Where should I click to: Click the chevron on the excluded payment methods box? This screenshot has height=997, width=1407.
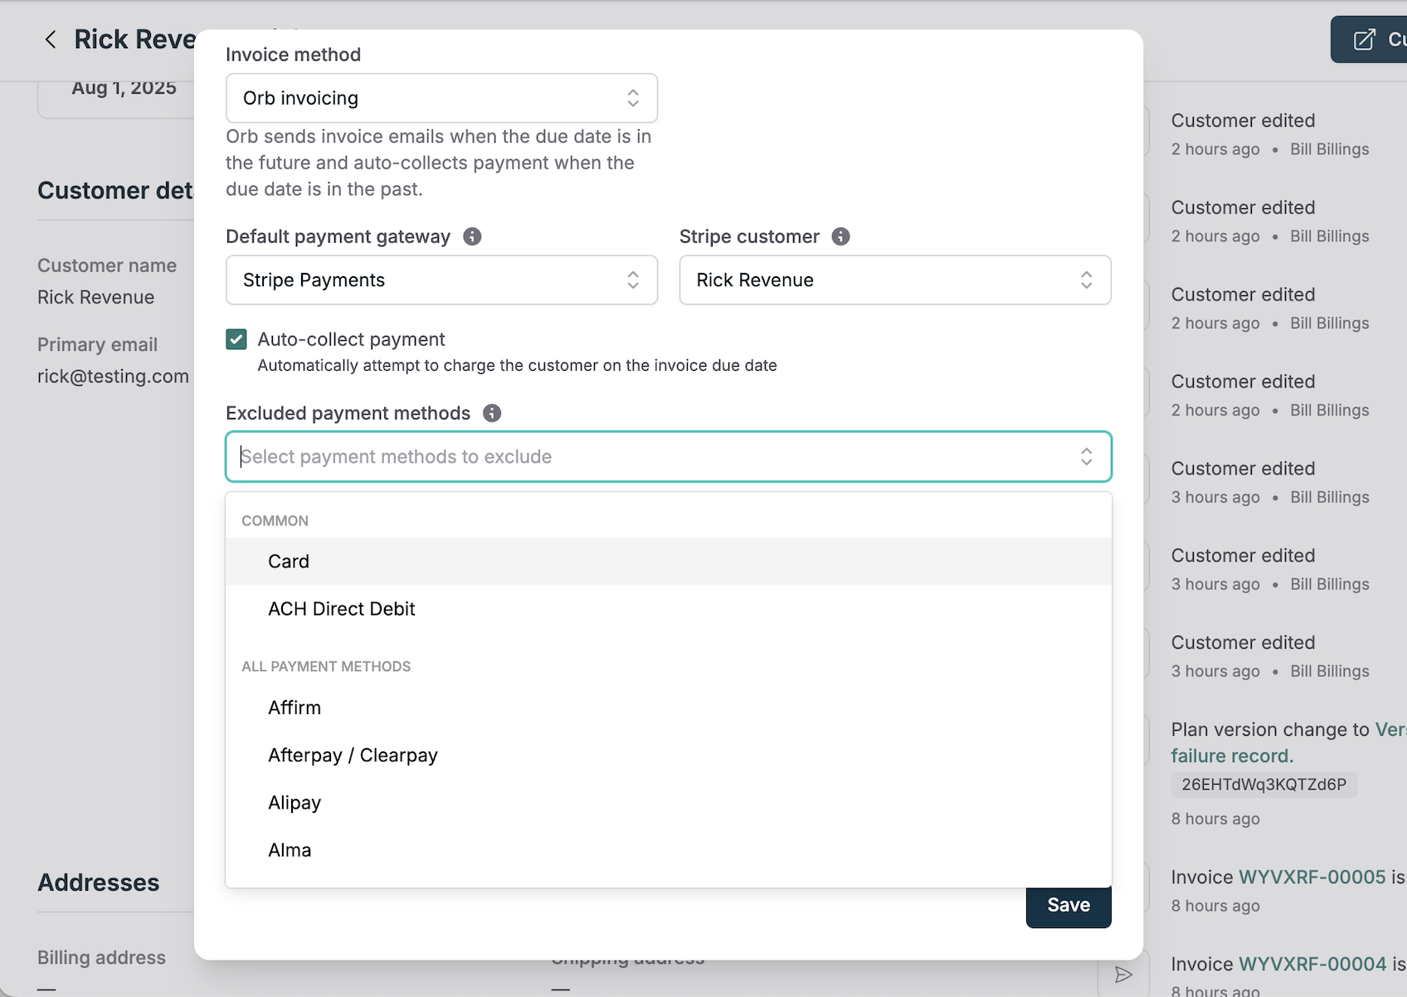click(1087, 456)
